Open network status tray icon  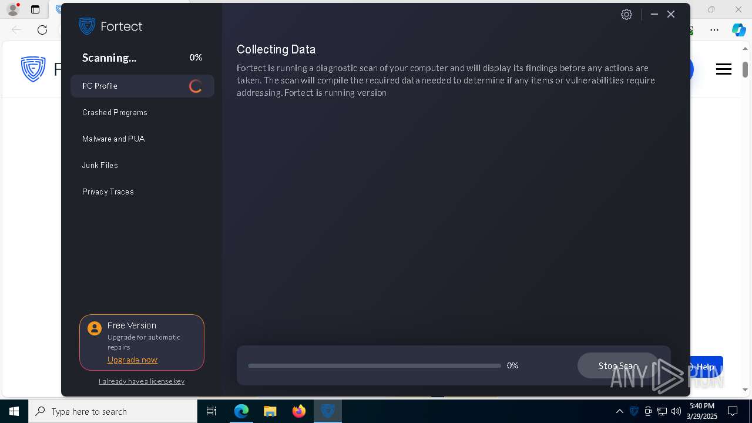662,411
